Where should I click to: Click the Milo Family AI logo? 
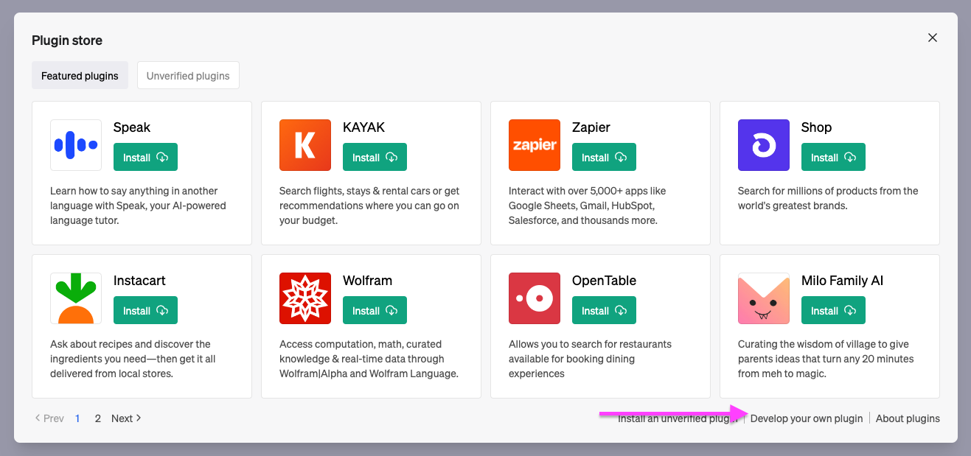pos(764,298)
